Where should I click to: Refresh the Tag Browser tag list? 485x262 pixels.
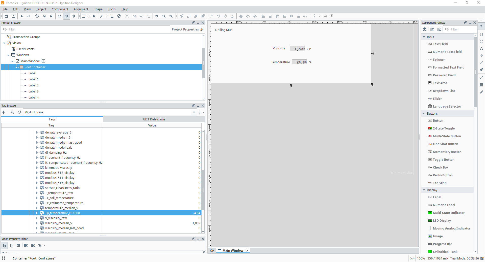click(19, 112)
